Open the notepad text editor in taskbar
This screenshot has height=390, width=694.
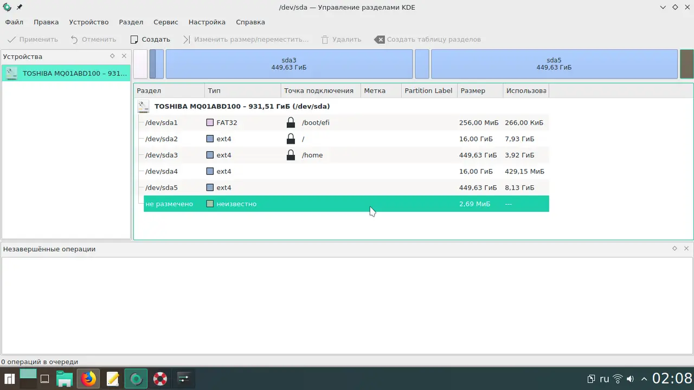coord(112,379)
